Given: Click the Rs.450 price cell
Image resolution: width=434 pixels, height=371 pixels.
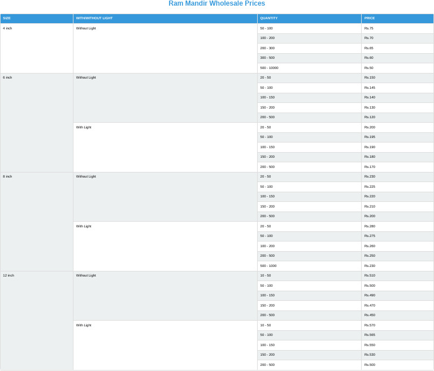Looking at the screenshot, I should [397, 315].
